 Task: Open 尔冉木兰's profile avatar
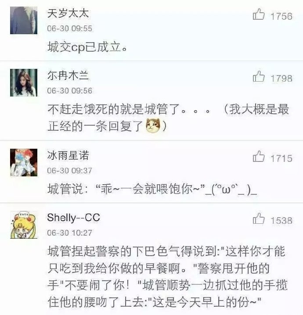tap(24, 82)
